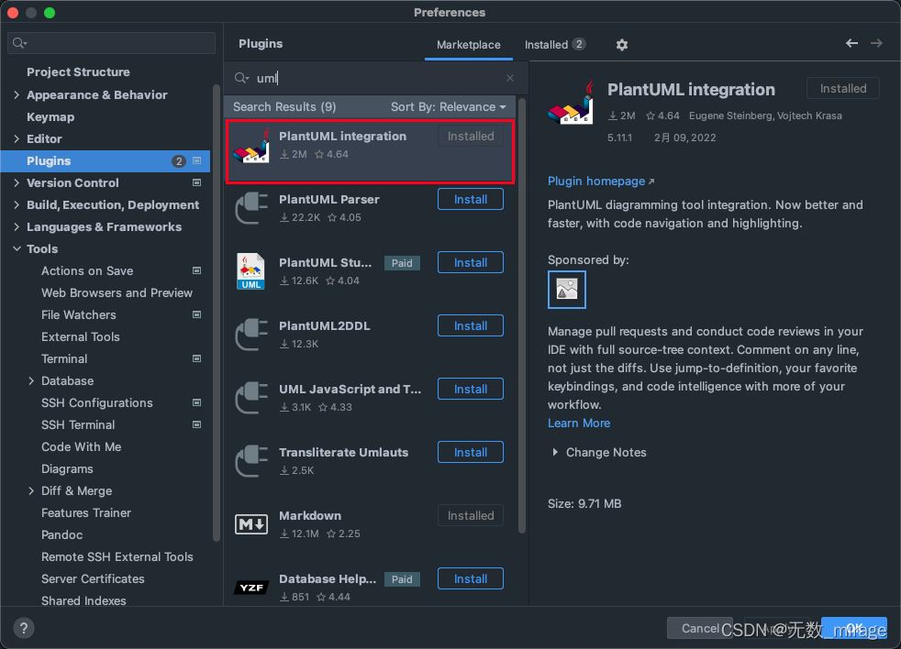Click in the plugin search field
901x649 pixels.
pos(376,78)
